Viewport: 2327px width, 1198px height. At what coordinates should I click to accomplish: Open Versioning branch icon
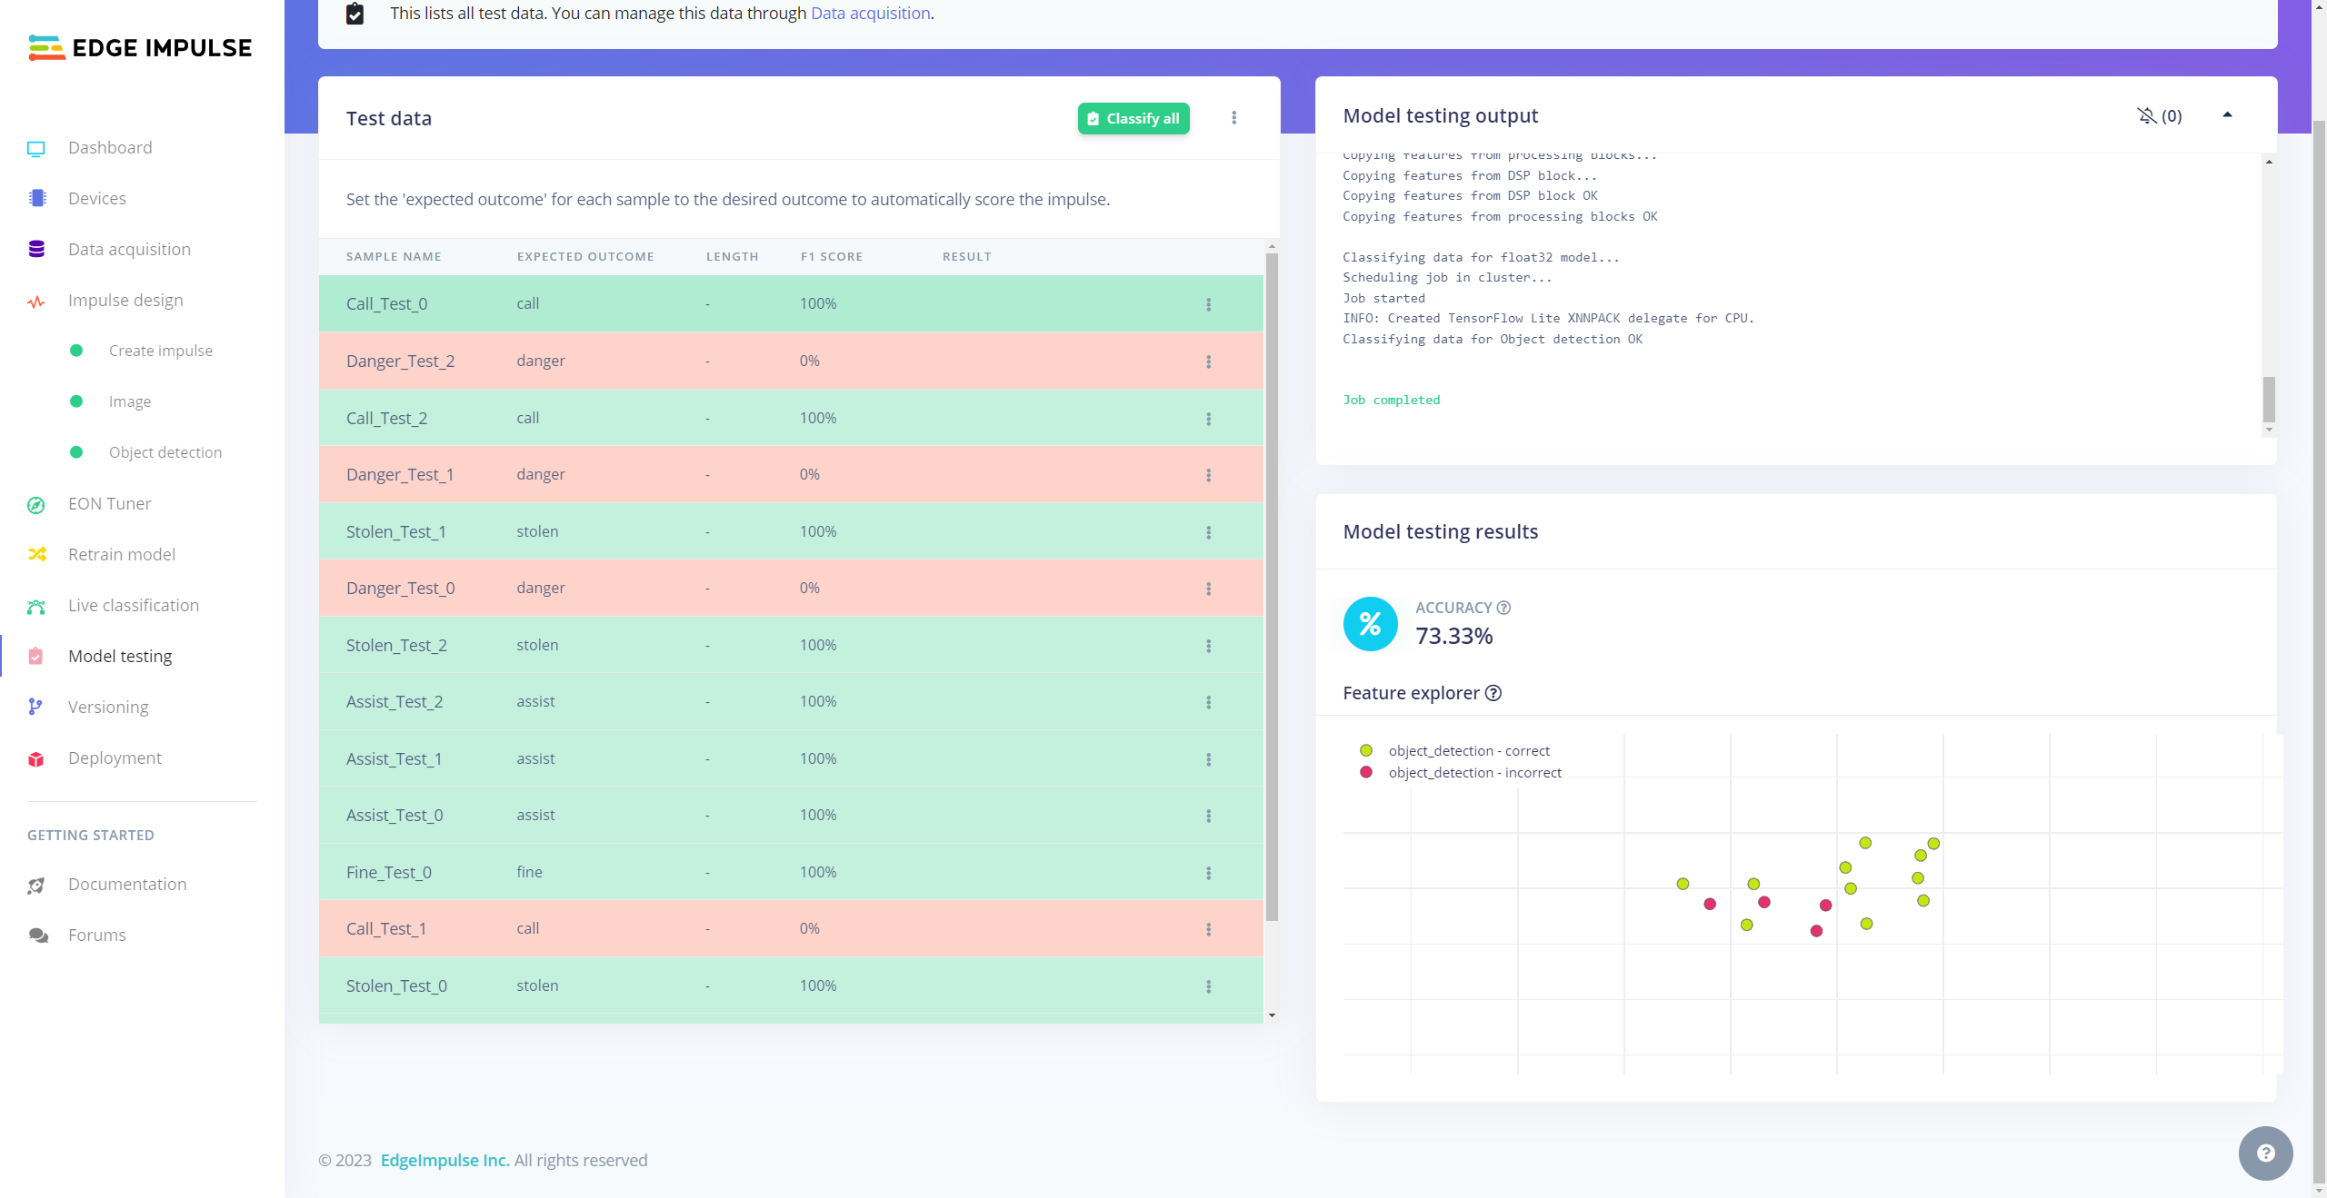pos(36,708)
